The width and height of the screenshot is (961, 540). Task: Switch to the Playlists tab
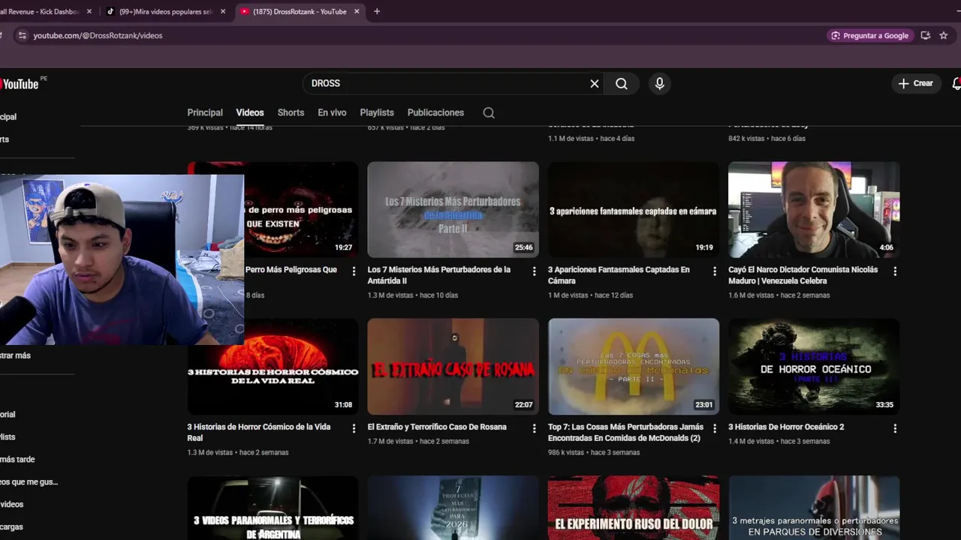tap(377, 112)
